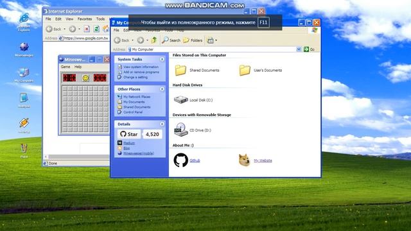Click Search in My Computer toolbar
The height and width of the screenshot is (231, 411).
tap(171, 40)
